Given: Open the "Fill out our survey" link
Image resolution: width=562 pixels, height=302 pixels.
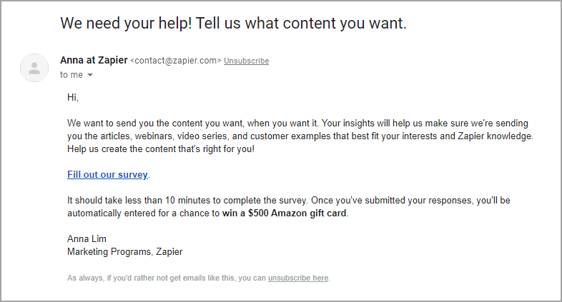Looking at the screenshot, I should click(107, 174).
